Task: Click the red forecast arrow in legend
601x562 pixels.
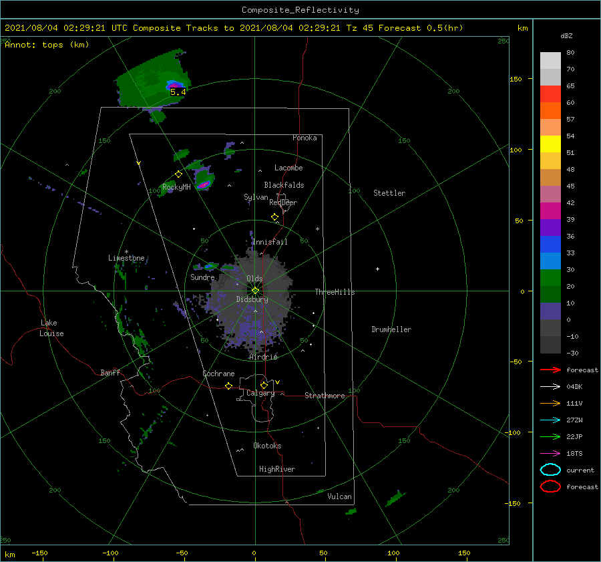Action: pyautogui.click(x=550, y=370)
